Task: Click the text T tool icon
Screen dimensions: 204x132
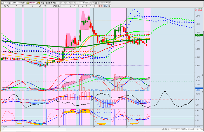Action: pyautogui.click(x=202, y=129)
